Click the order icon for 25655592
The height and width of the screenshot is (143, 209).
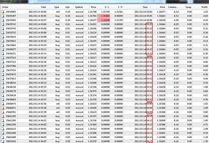click(3, 20)
